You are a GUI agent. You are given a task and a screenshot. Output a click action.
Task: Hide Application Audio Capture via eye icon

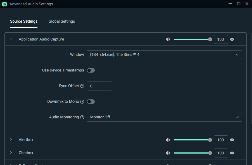pos(232,39)
